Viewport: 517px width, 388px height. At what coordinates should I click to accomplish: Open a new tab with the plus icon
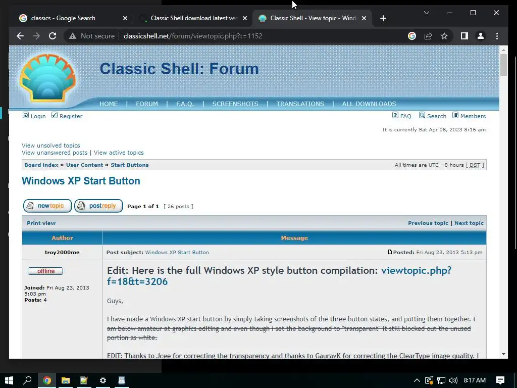point(383,18)
